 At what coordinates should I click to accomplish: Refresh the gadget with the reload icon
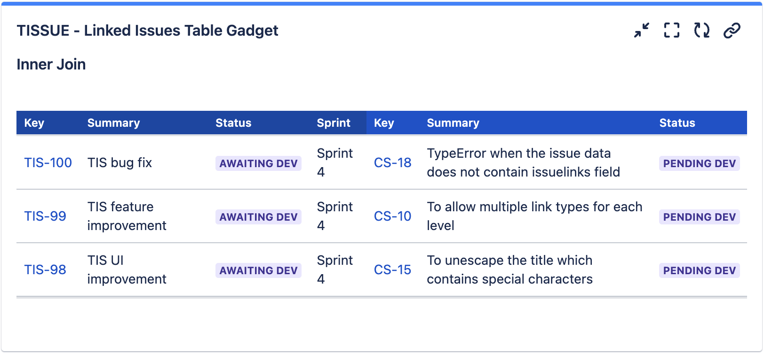[701, 31]
